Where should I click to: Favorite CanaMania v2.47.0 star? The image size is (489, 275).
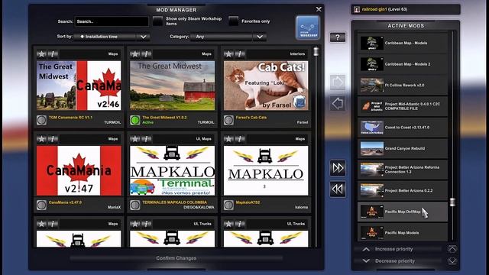[41, 139]
